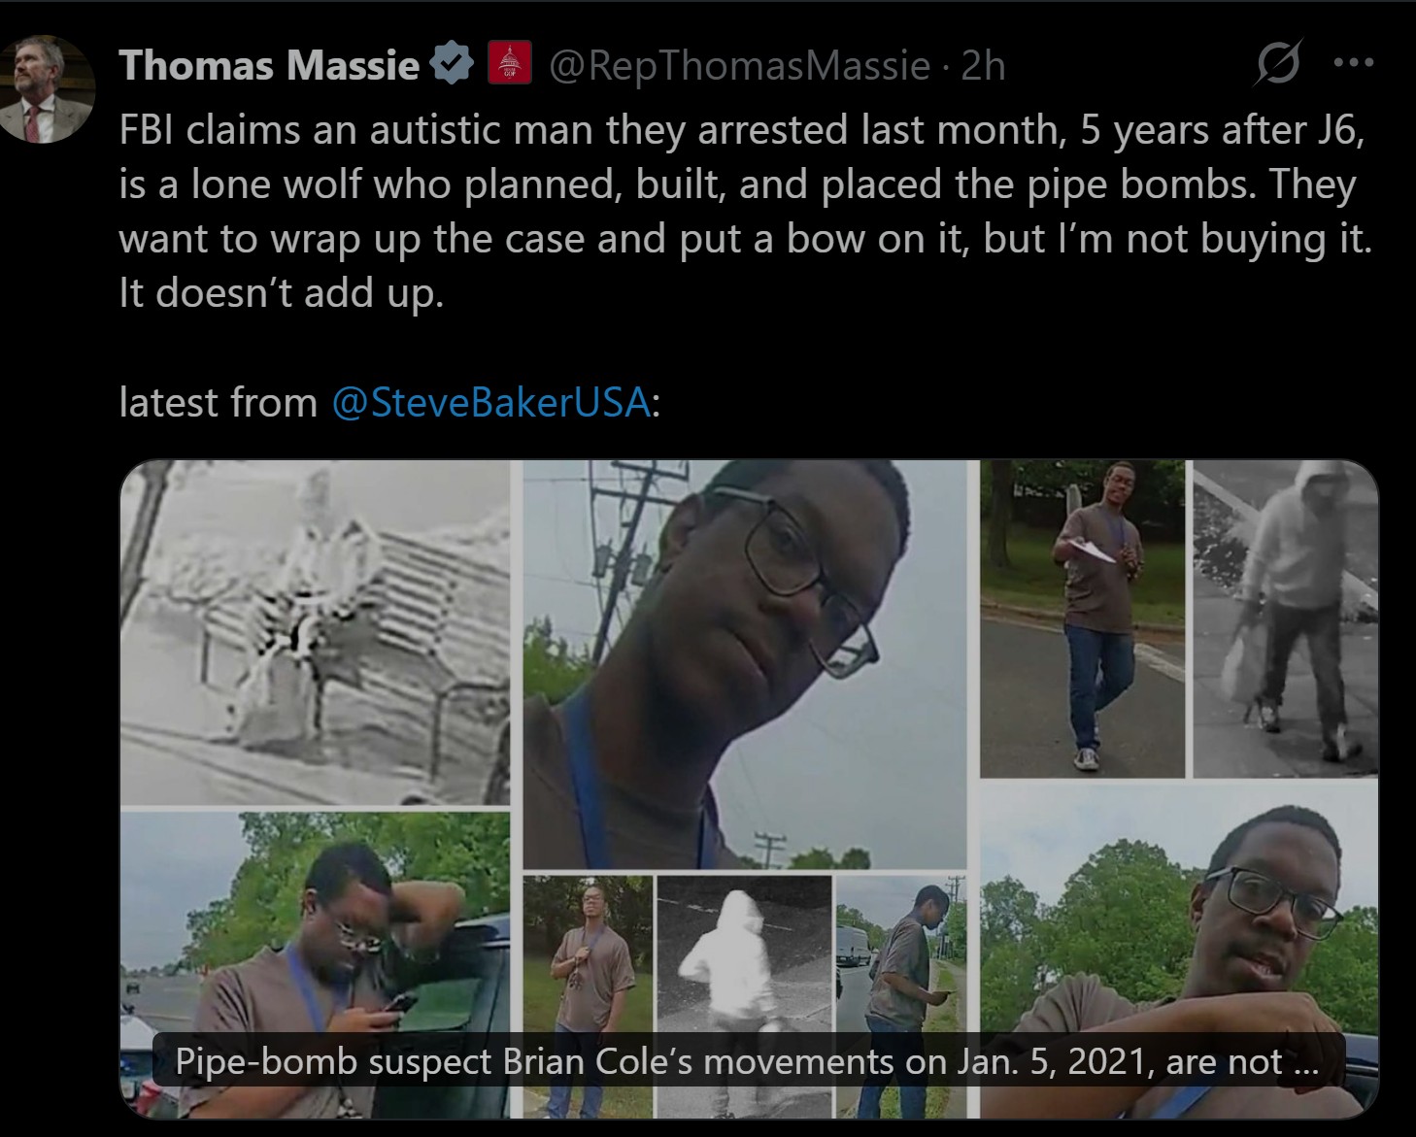Open the Thomas Massie display name link
The height and width of the screenshot is (1137, 1416).
coord(269,66)
